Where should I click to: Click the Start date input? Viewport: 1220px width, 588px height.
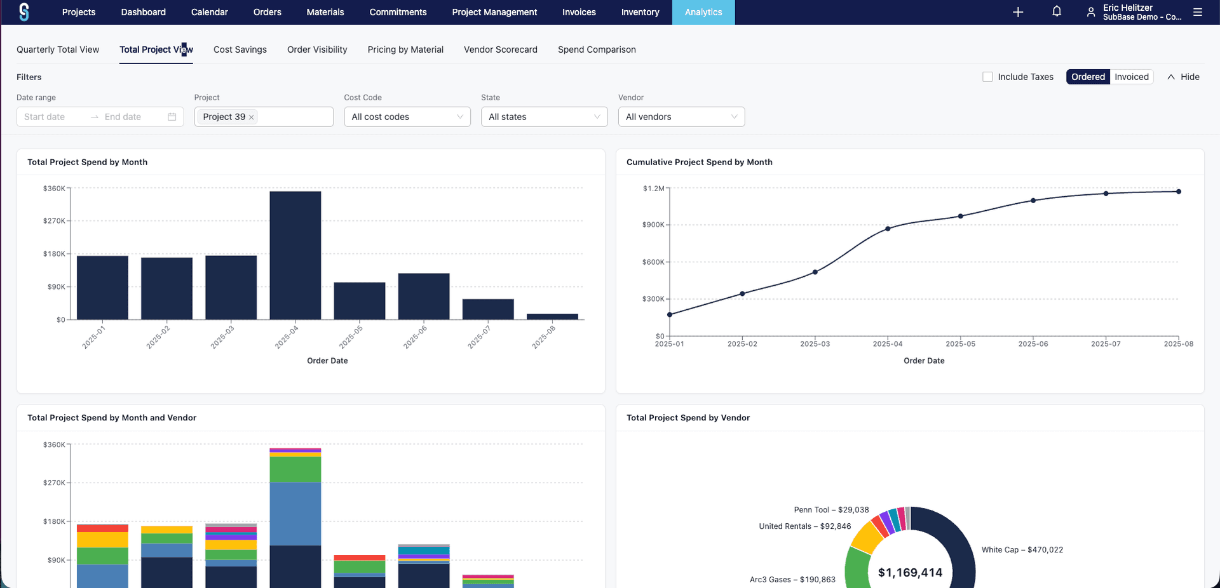tap(54, 117)
